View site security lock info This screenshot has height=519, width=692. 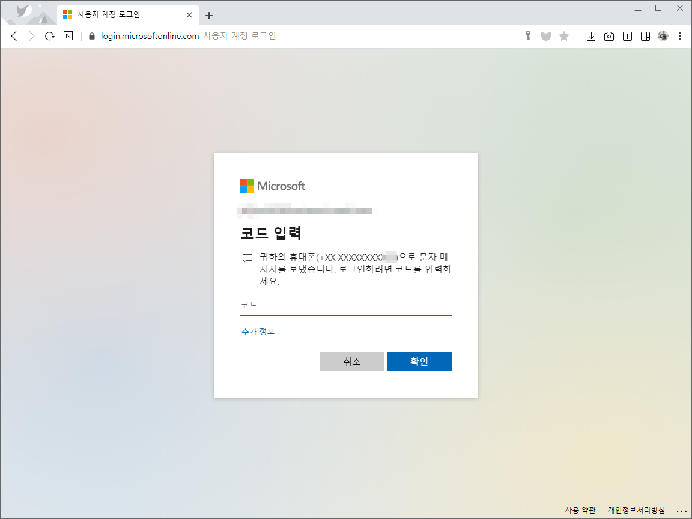(x=92, y=36)
